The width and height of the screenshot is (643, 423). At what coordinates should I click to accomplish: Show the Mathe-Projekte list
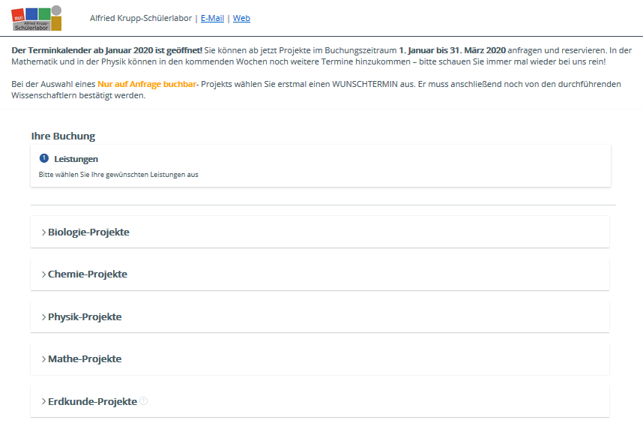point(85,359)
